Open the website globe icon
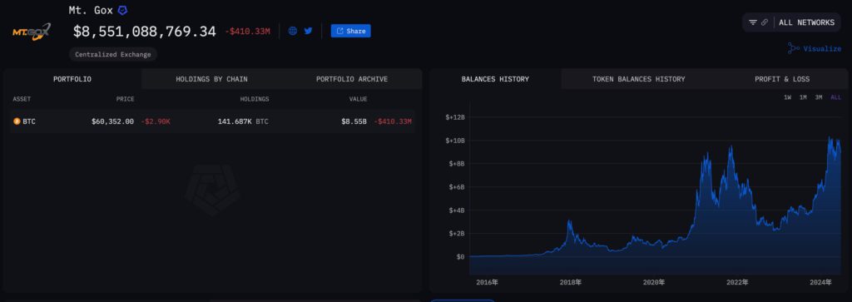 coord(292,31)
